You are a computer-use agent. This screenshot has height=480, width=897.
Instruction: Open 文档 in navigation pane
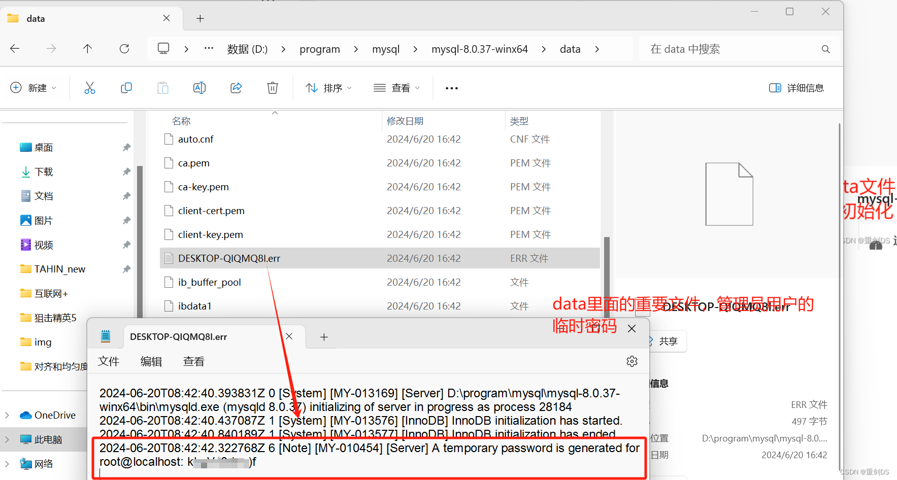click(44, 196)
